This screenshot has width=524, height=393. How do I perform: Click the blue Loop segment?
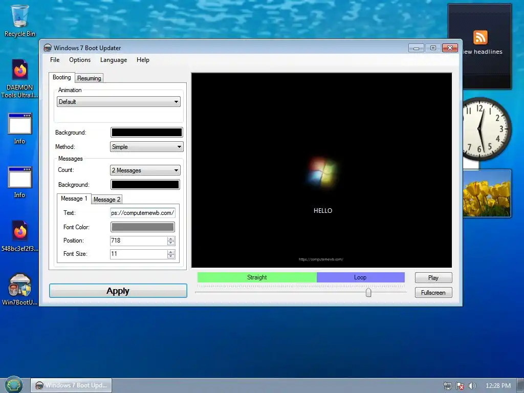[361, 277]
